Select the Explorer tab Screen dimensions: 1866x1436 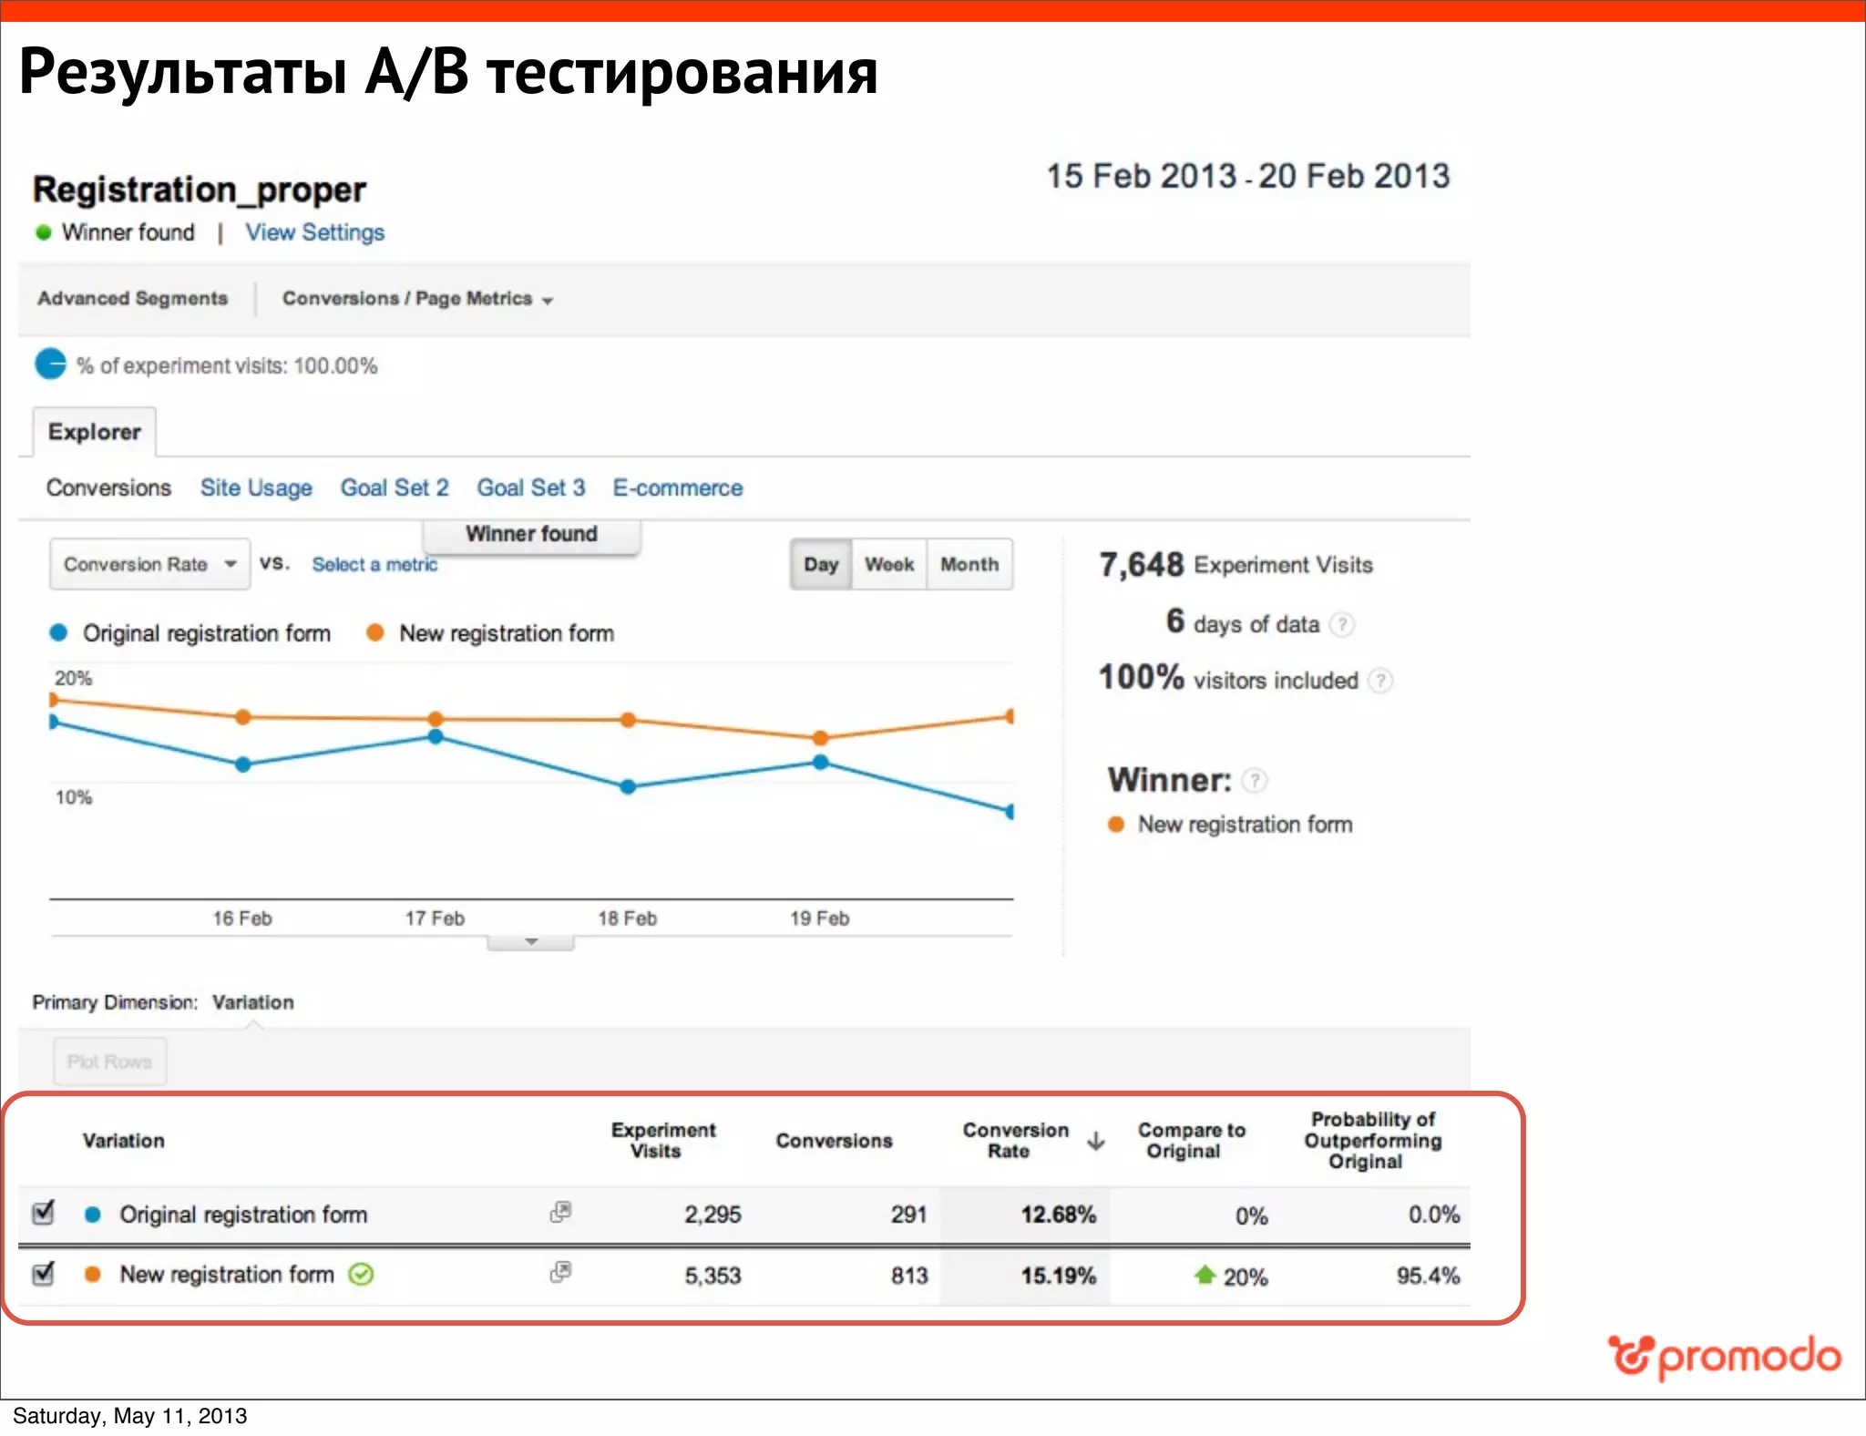pyautogui.click(x=95, y=432)
